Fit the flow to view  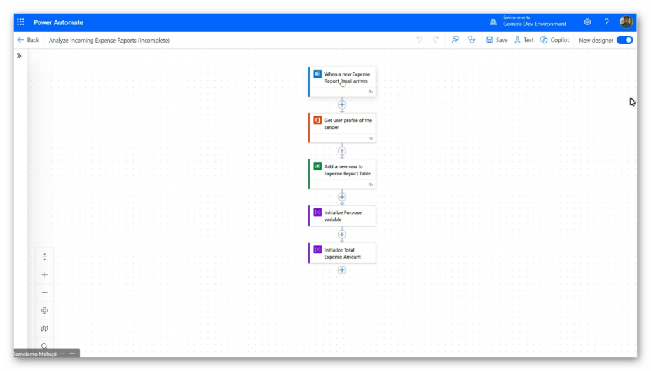pyautogui.click(x=45, y=311)
